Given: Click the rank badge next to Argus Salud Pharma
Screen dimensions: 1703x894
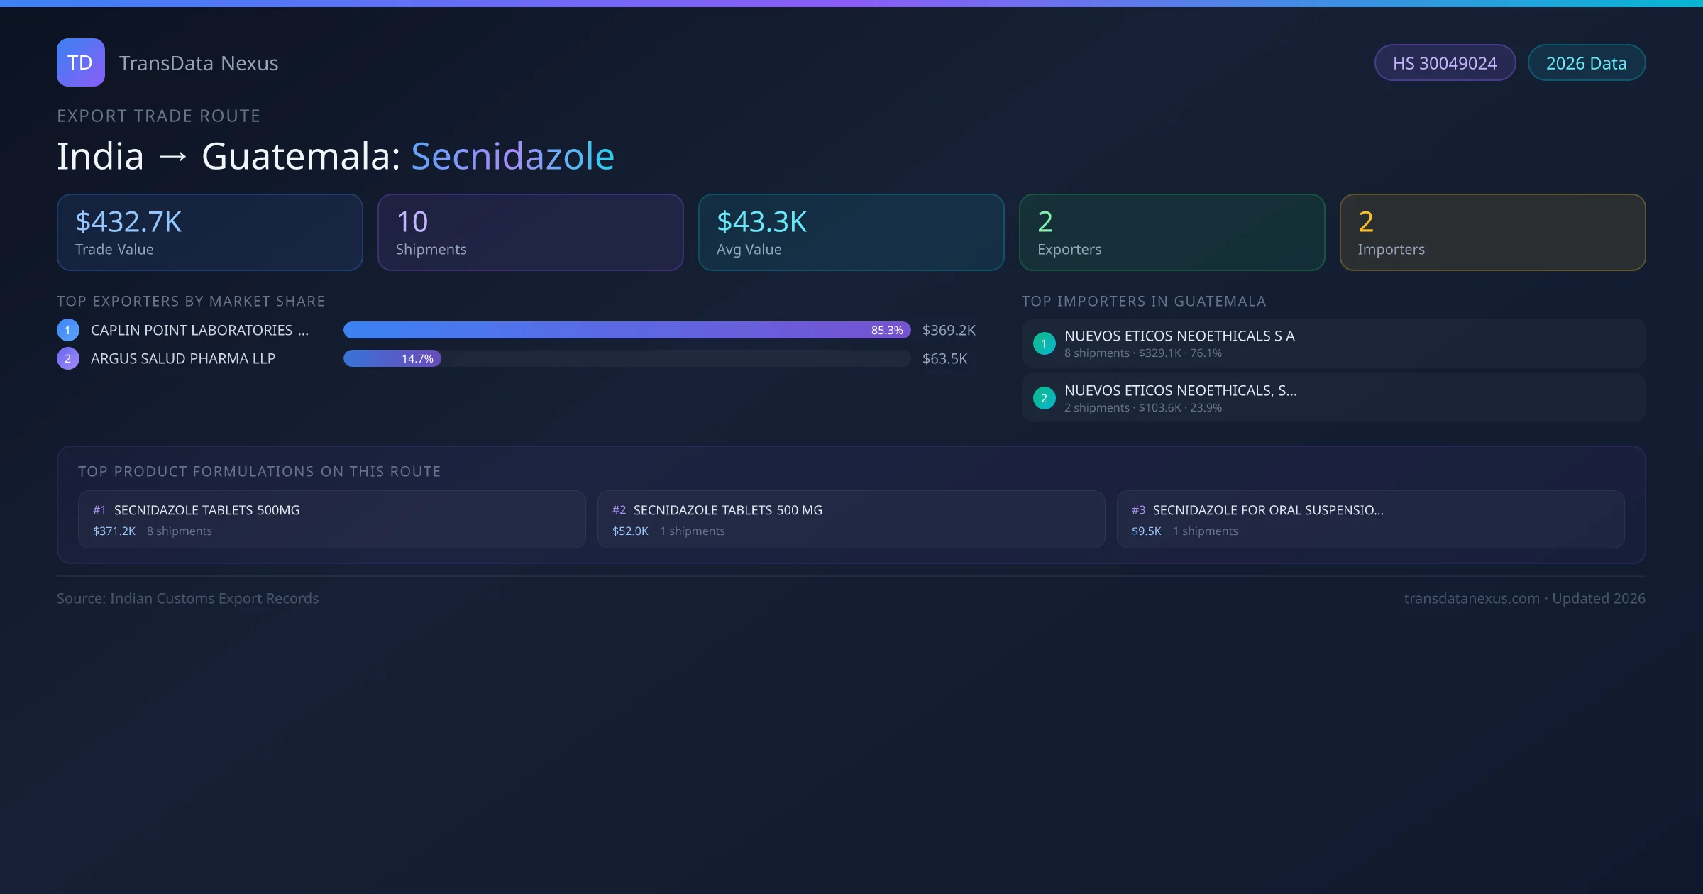Looking at the screenshot, I should pos(67,358).
